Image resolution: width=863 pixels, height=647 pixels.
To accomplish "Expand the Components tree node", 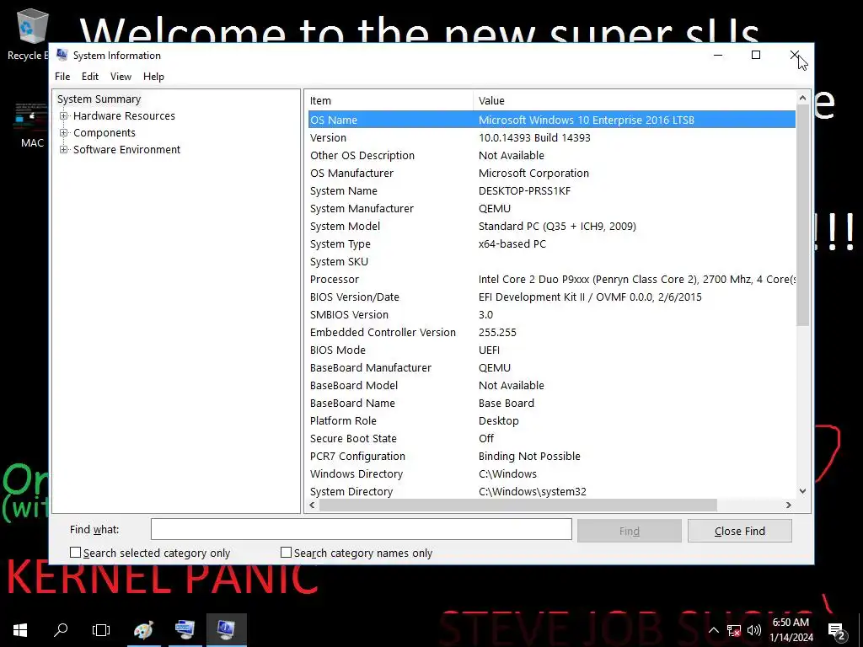I will coord(64,133).
